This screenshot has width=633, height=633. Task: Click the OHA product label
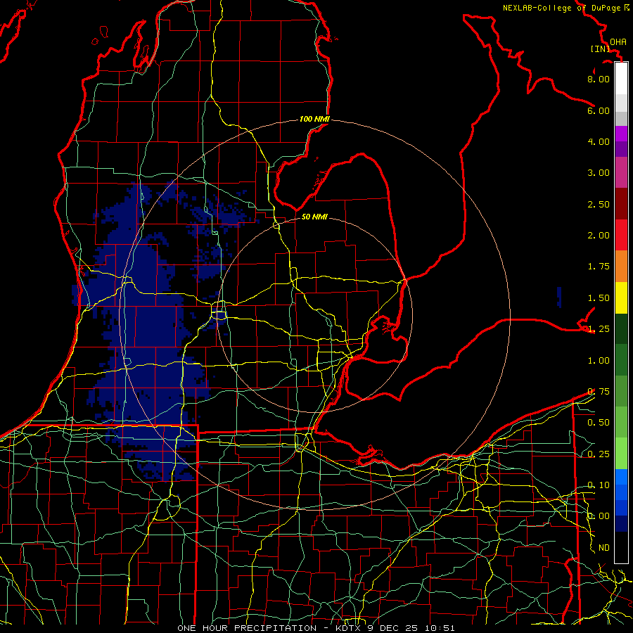click(x=618, y=41)
